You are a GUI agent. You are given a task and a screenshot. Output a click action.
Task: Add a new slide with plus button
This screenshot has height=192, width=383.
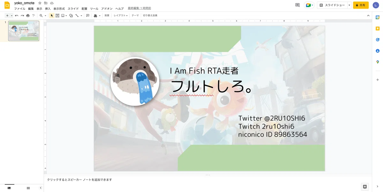7,15
